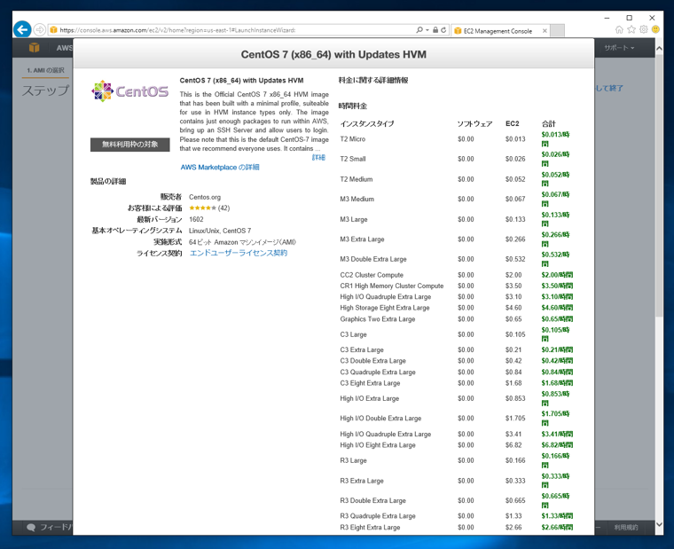Click C3 Eight Extra Large row
This screenshot has width=674, height=549.
click(x=456, y=383)
